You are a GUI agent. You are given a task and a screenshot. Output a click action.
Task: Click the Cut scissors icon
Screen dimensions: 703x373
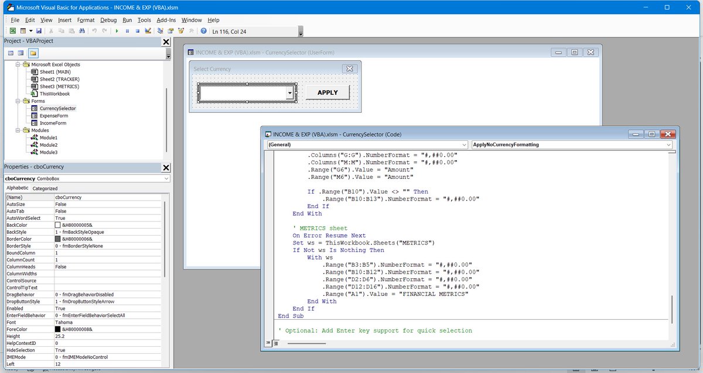pos(52,30)
